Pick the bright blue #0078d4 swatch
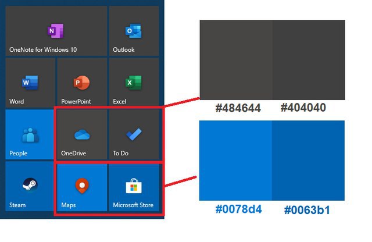372x242 pixels. [235, 161]
